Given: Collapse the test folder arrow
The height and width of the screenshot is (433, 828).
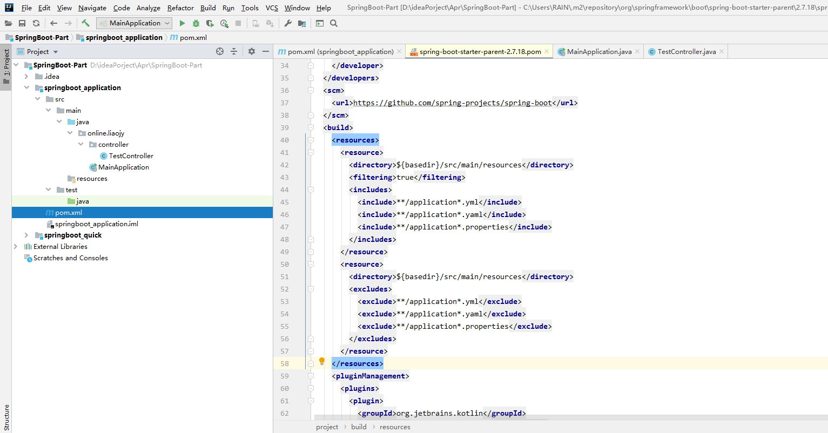Looking at the screenshot, I should [x=48, y=190].
